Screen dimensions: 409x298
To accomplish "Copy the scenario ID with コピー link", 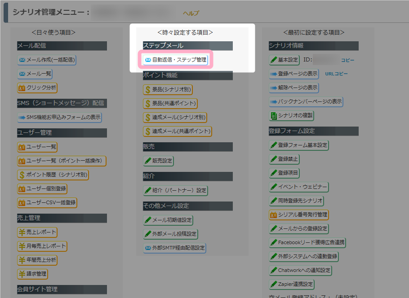I will [x=347, y=60].
